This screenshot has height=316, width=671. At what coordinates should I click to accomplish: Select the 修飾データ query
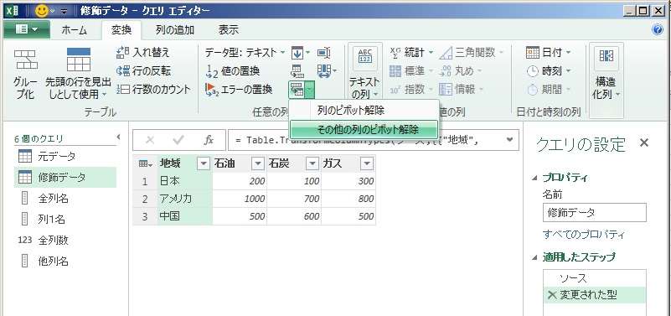65,177
